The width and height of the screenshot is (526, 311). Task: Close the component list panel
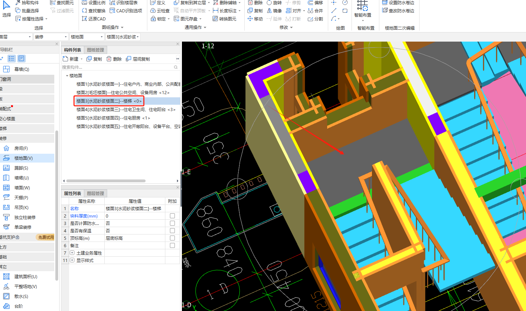[x=178, y=44]
